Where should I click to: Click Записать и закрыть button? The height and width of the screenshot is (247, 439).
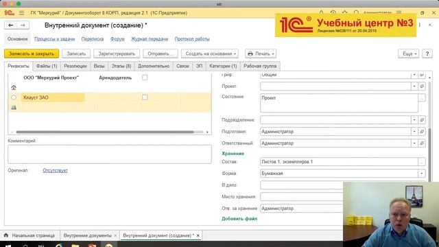[32, 54]
